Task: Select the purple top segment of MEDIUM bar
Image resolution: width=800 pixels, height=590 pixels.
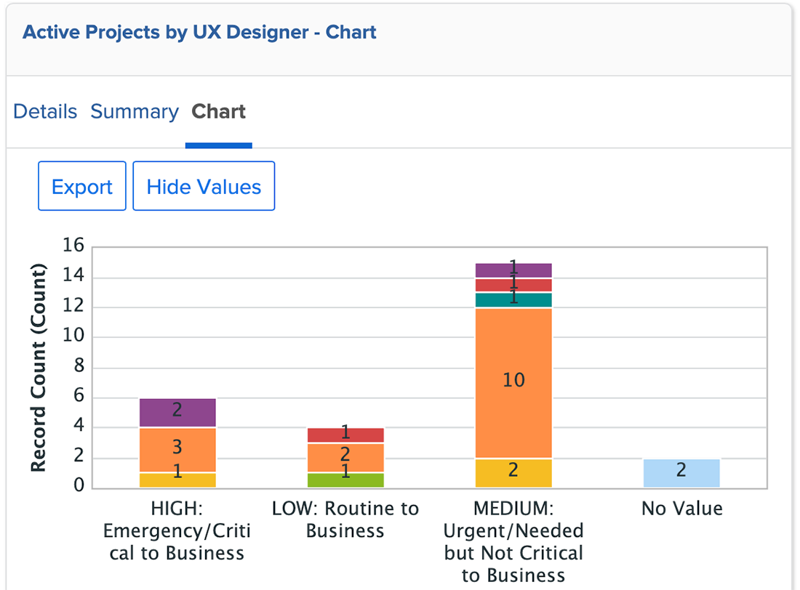Action: point(513,270)
